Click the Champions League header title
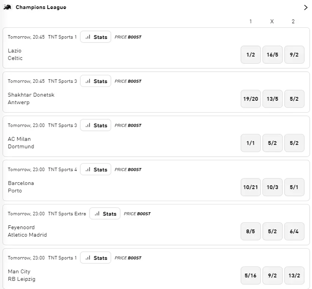 [x=41, y=7]
